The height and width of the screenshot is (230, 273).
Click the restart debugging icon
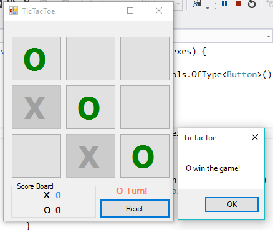click(x=252, y=4)
